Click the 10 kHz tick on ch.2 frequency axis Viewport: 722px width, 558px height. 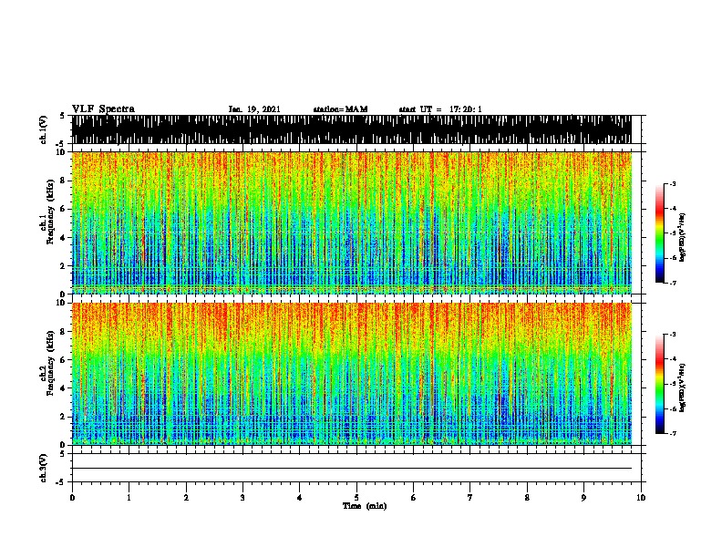click(x=62, y=303)
